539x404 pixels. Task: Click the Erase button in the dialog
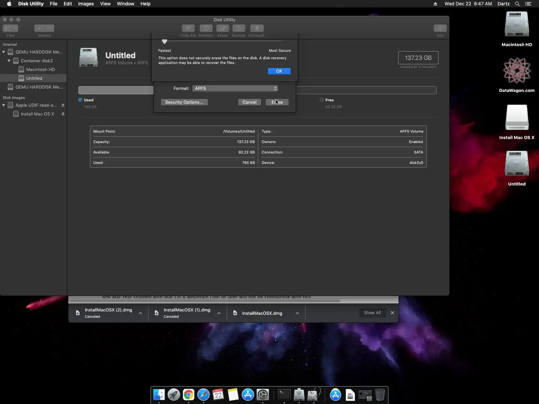pos(277,102)
